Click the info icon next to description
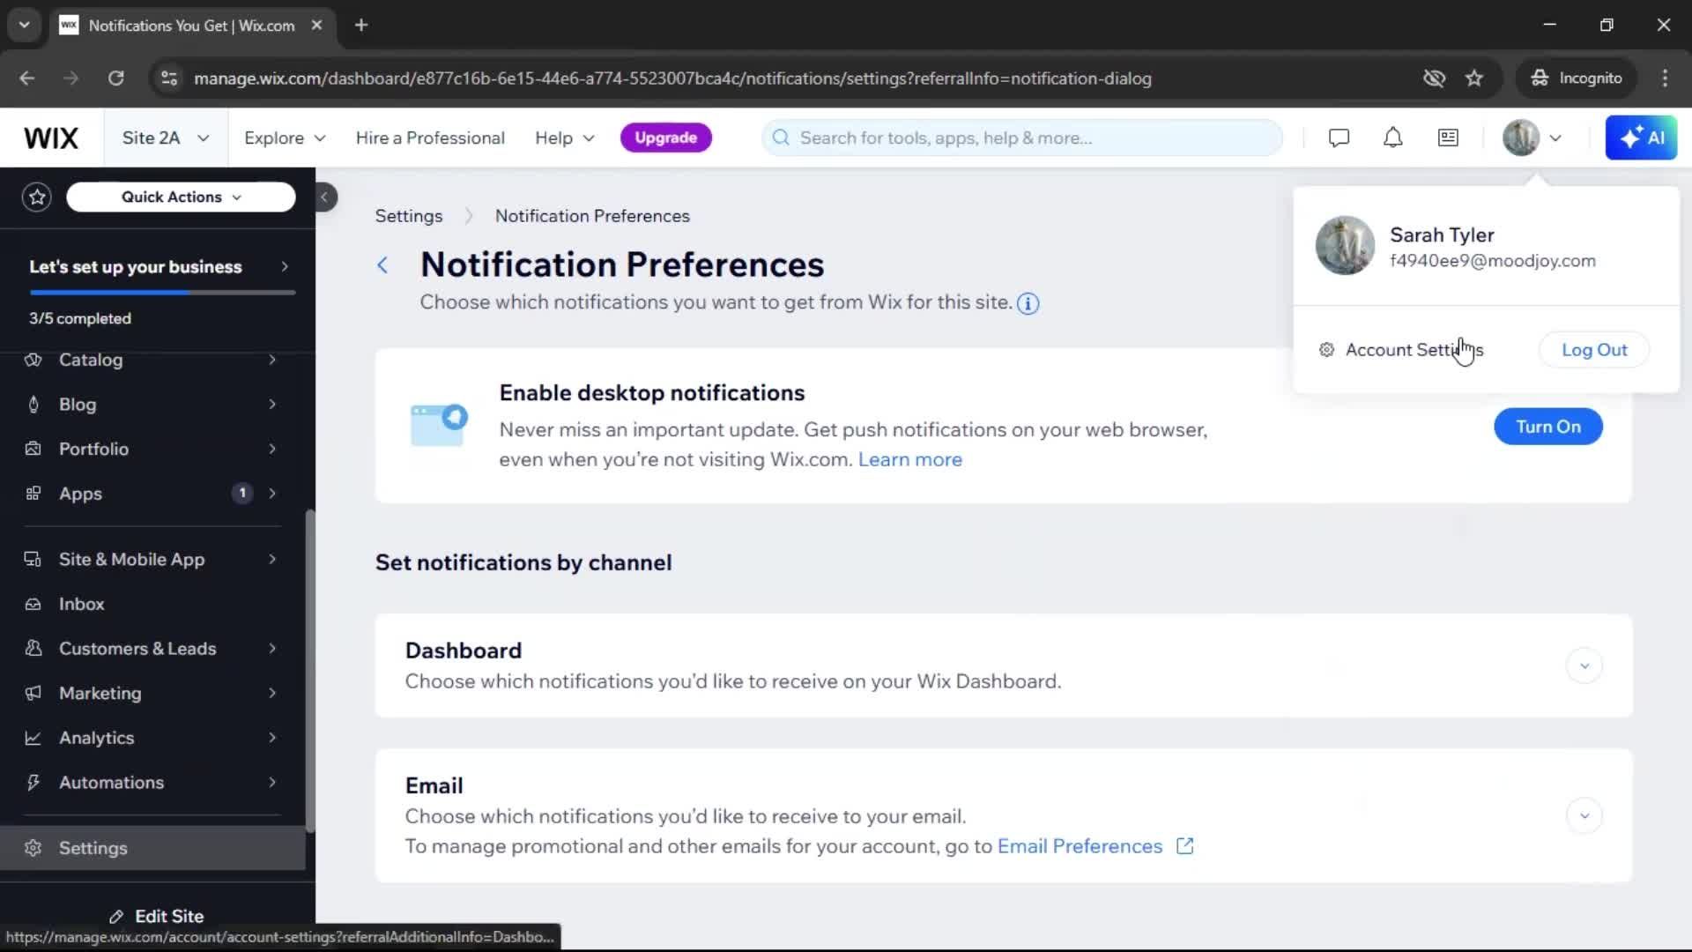This screenshot has height=952, width=1692. coord(1028,304)
